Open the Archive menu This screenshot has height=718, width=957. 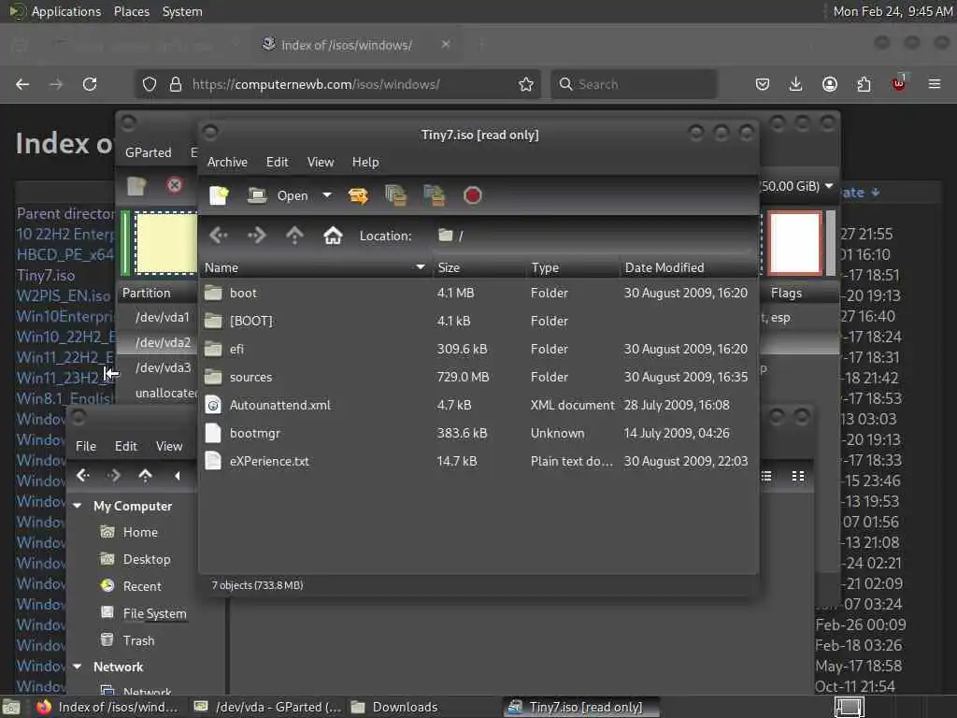pos(227,163)
